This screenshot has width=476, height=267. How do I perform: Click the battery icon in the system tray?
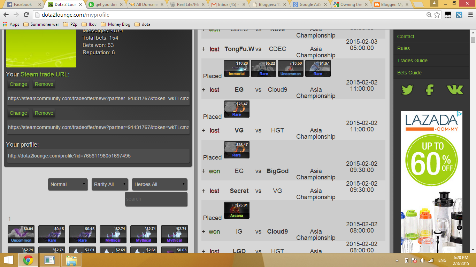(406, 260)
